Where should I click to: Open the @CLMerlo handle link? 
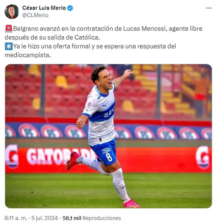35,15
